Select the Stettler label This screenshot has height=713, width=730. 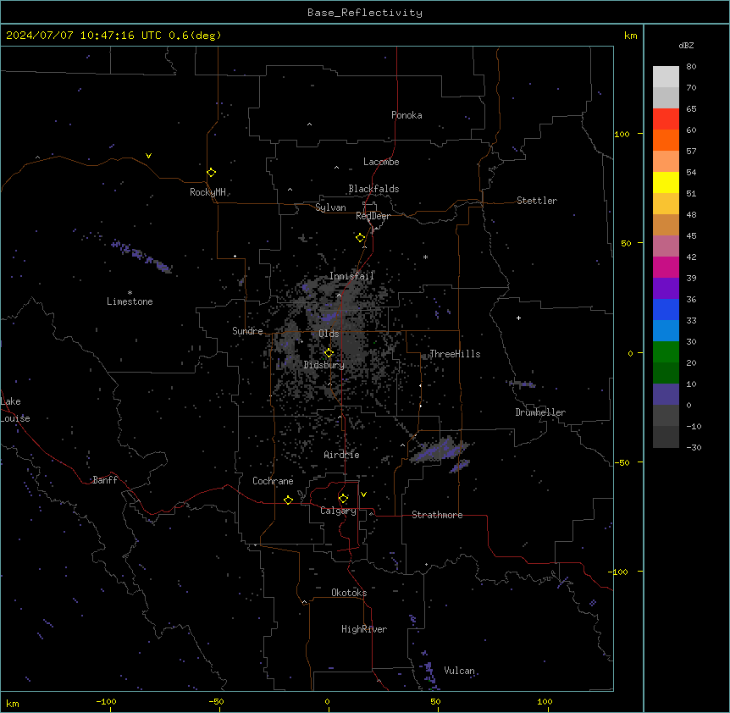tap(537, 201)
